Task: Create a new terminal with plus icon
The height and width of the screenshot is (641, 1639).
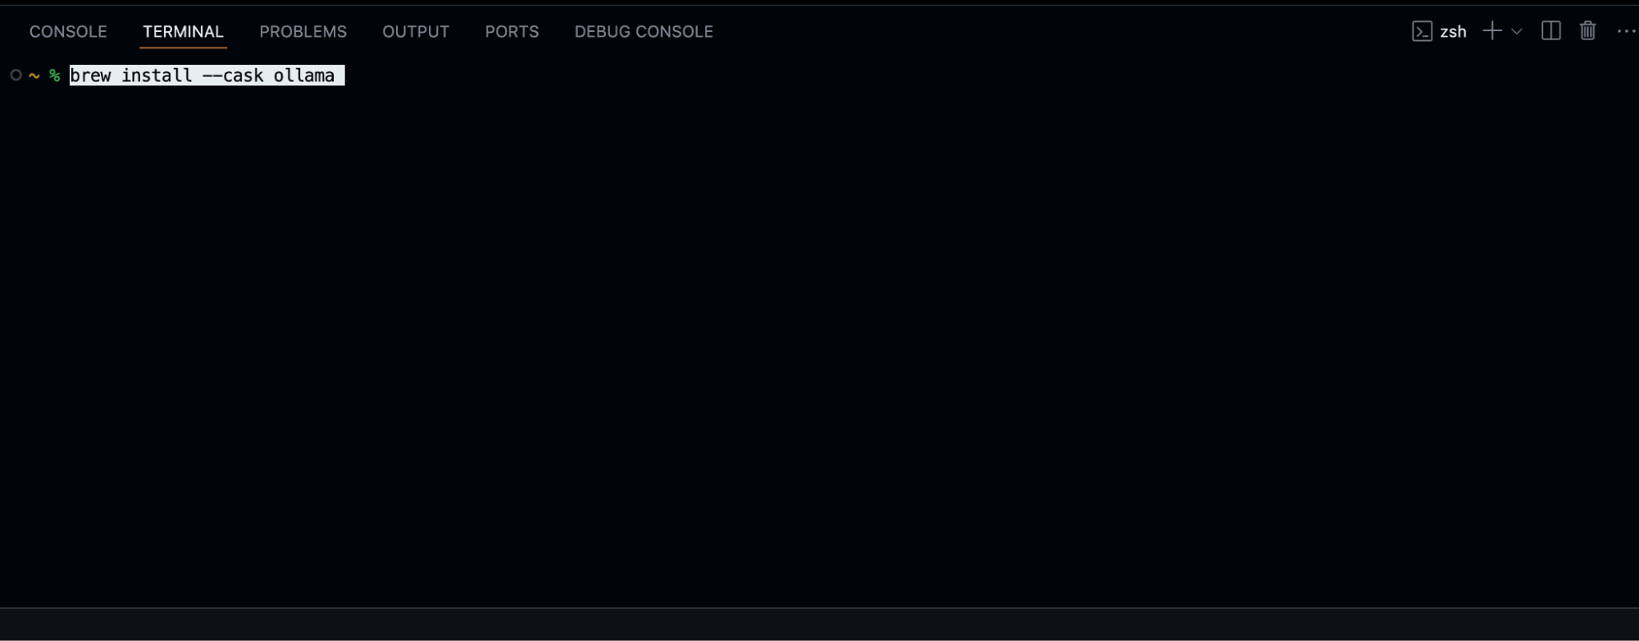Action: pos(1492,31)
